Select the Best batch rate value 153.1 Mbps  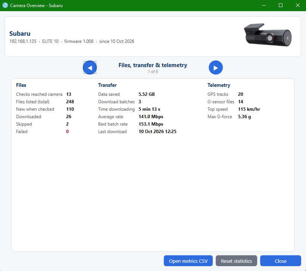[x=151, y=124]
